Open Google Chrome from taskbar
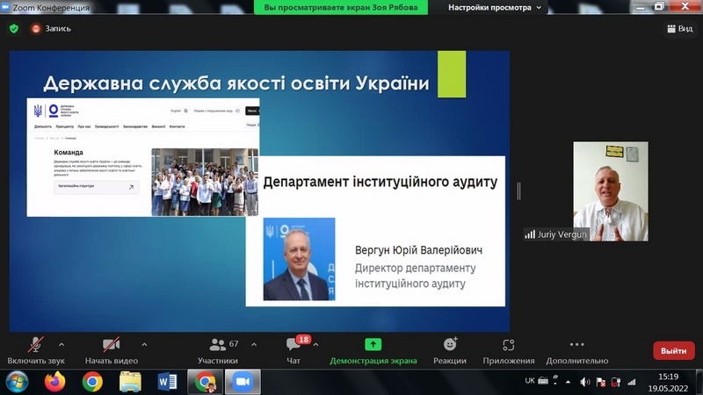This screenshot has width=703, height=395. pyautogui.click(x=92, y=382)
